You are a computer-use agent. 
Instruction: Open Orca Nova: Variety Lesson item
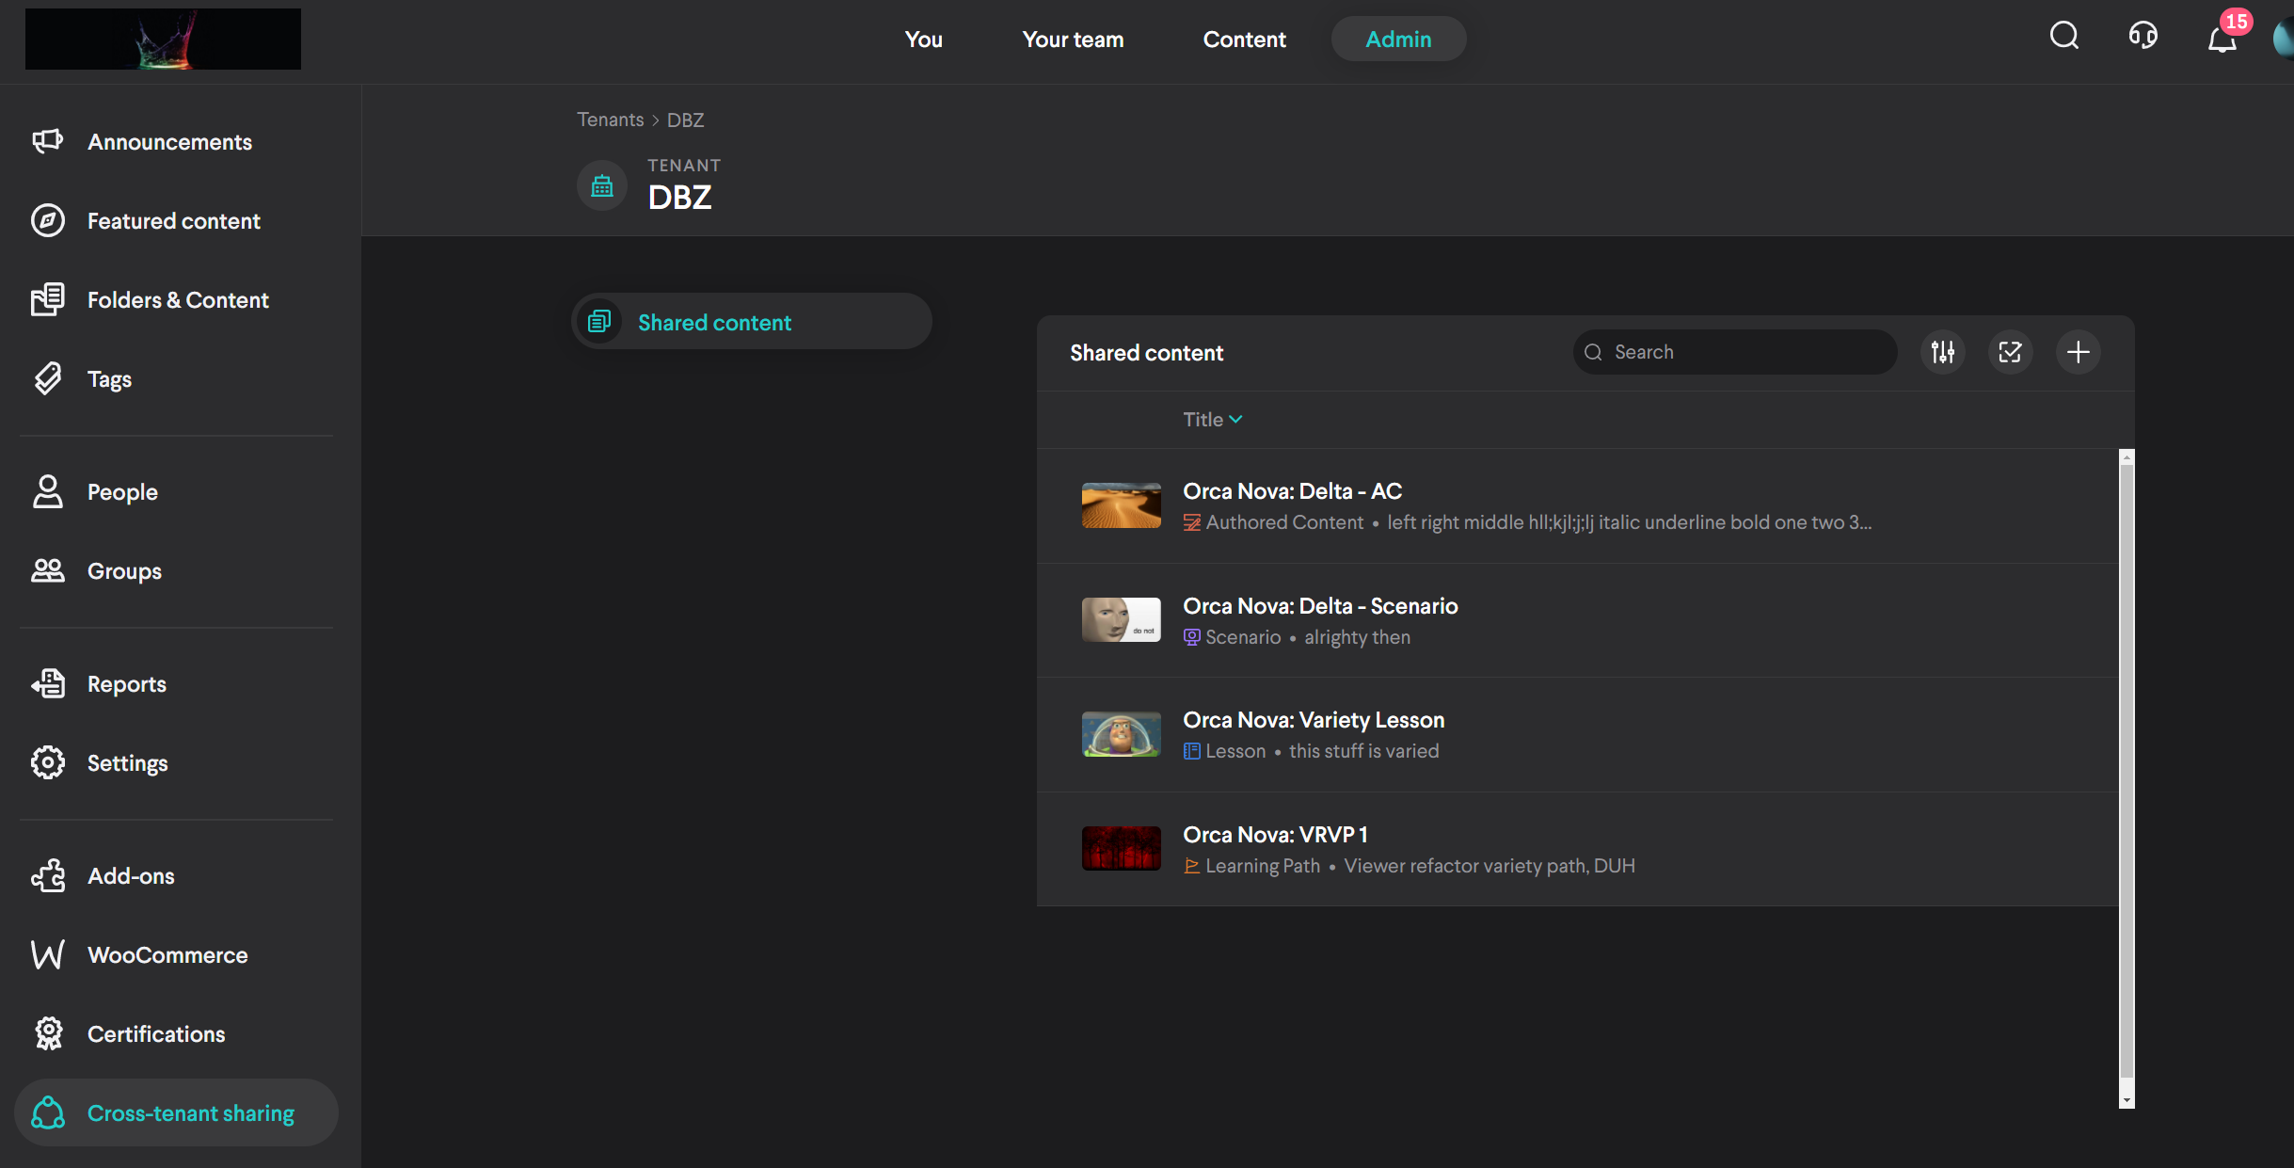(x=1313, y=720)
